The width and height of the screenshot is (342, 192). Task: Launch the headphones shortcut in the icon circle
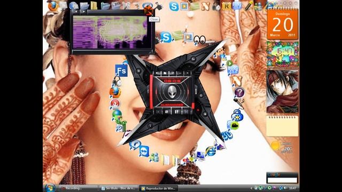pyautogui.click(x=117, y=82)
